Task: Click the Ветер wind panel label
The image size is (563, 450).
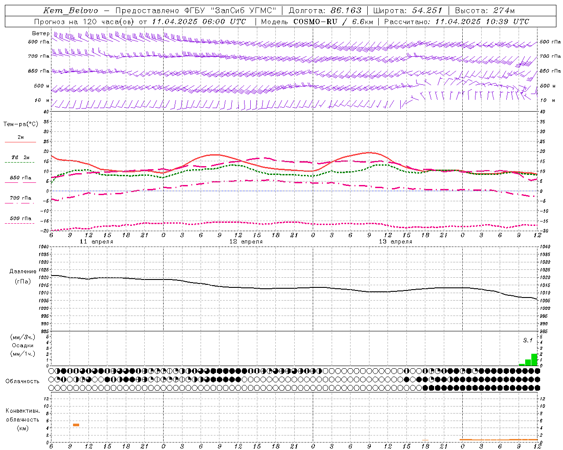Action: 41,33
